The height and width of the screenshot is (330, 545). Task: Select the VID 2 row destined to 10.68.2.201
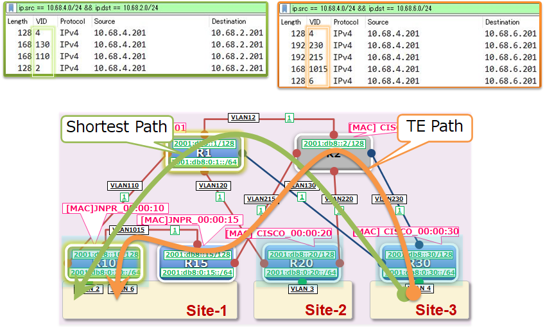click(136, 68)
